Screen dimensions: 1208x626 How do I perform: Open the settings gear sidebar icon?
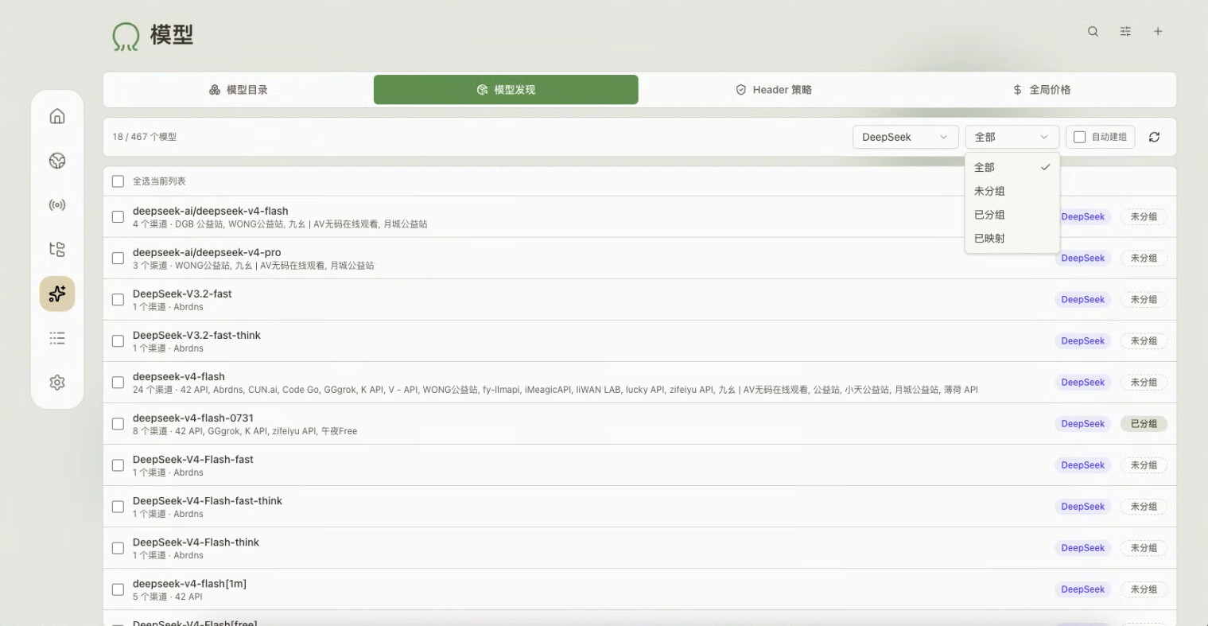click(57, 383)
